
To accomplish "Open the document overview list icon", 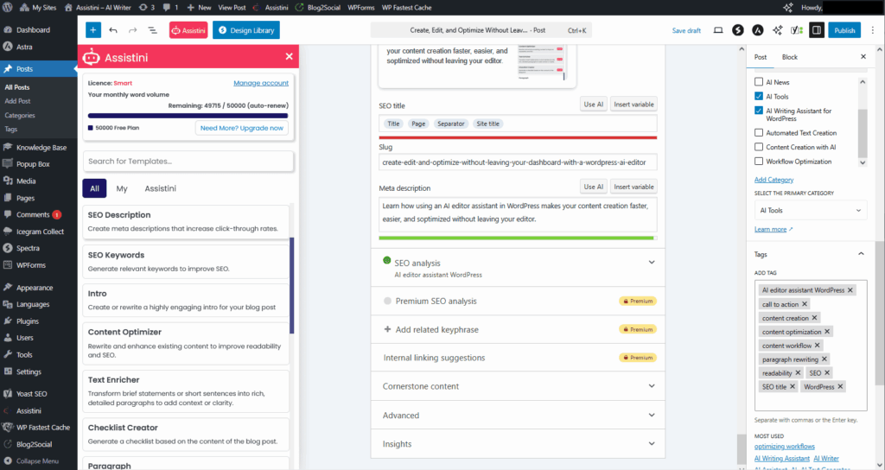I will tap(152, 30).
